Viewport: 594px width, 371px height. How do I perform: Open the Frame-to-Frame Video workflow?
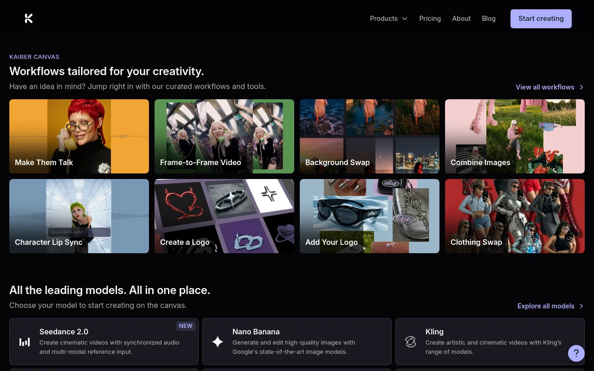(224, 136)
